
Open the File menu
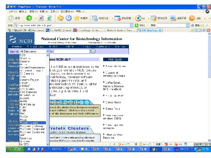coord(13,11)
